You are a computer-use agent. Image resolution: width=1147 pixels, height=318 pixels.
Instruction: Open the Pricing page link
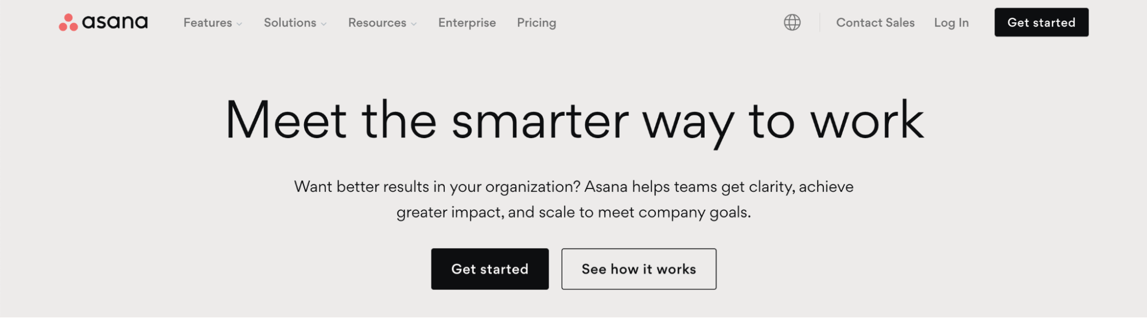(536, 23)
